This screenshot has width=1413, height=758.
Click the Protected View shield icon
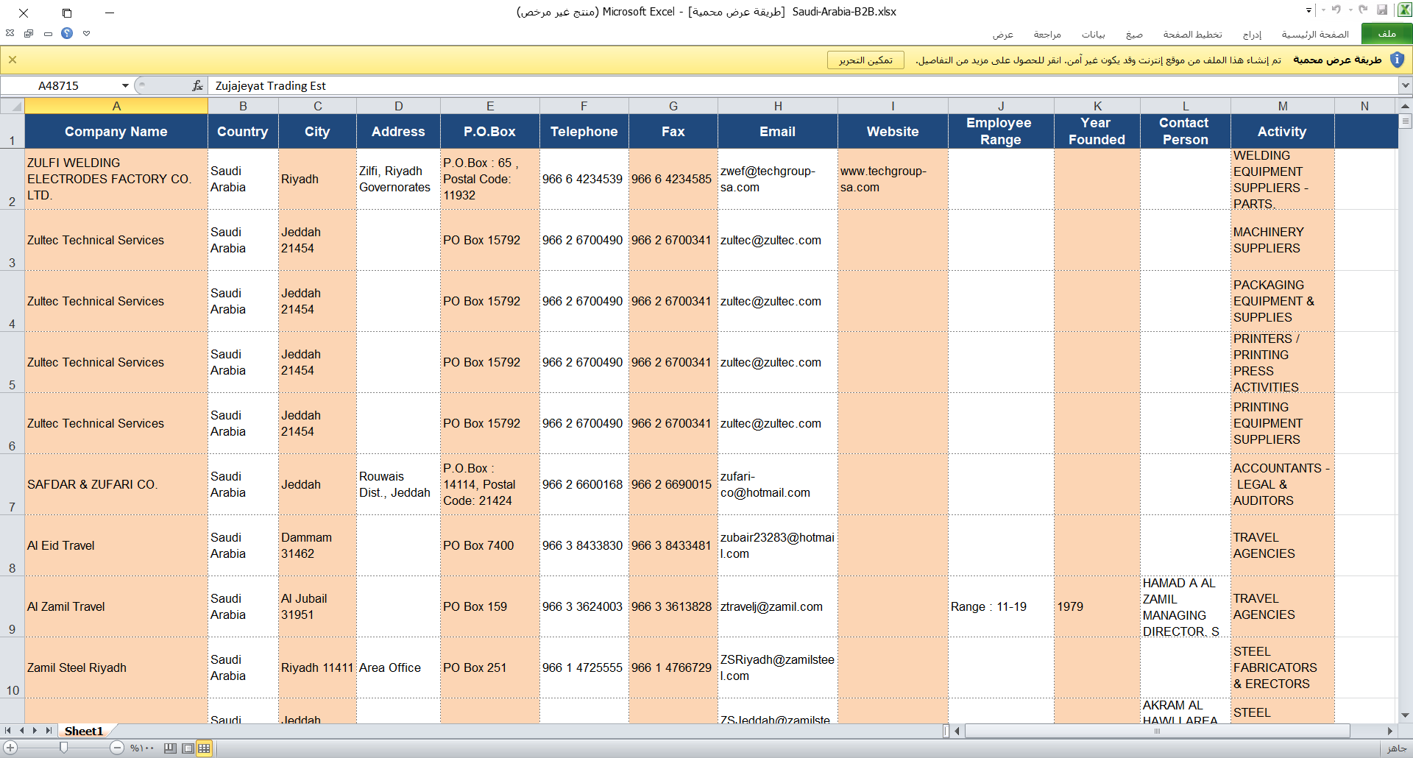(1397, 60)
